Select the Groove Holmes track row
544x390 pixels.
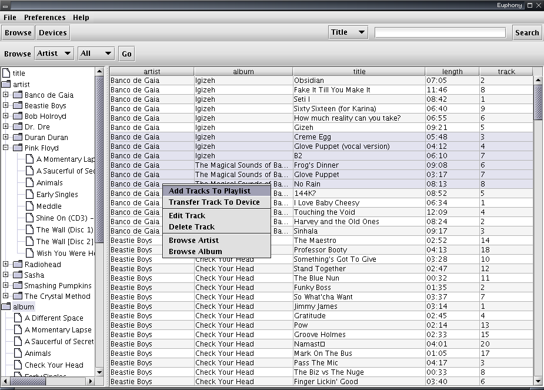coord(322,335)
